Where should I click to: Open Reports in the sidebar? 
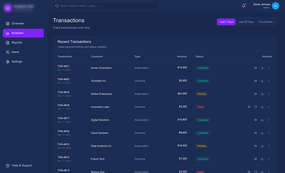pos(17,42)
